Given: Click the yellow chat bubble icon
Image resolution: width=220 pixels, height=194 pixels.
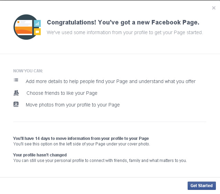Looking at the screenshot, I should 37,32.
